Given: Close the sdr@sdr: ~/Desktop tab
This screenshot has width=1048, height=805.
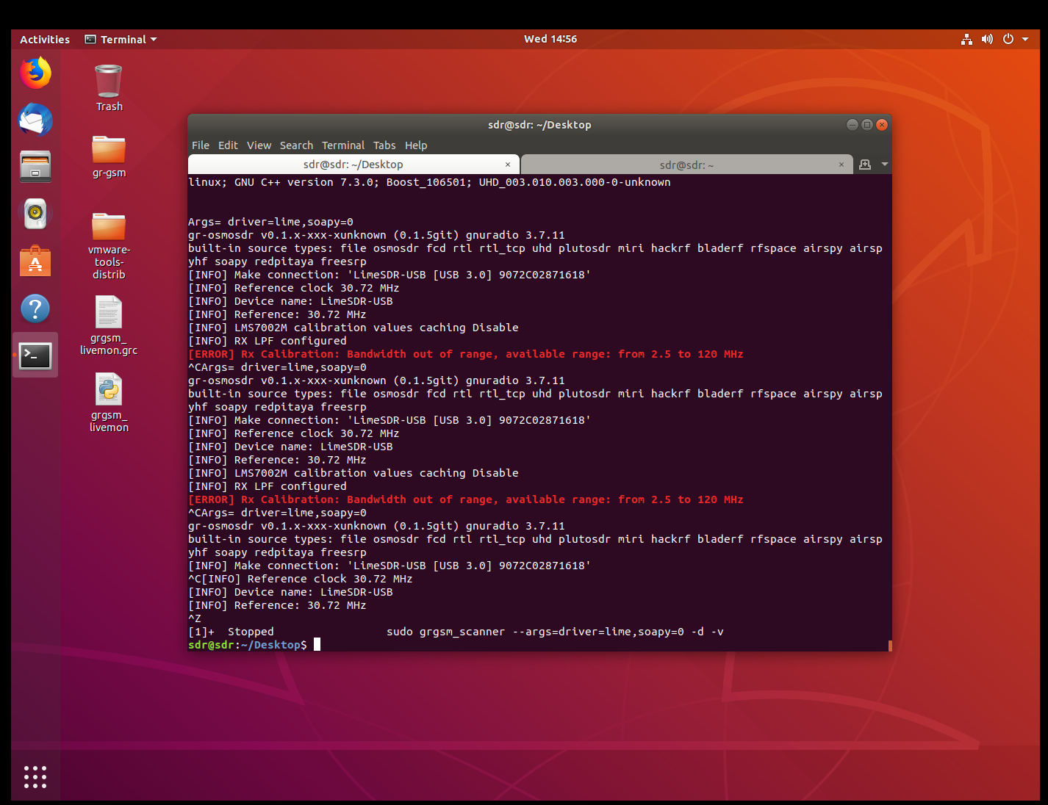Looking at the screenshot, I should click(x=508, y=165).
